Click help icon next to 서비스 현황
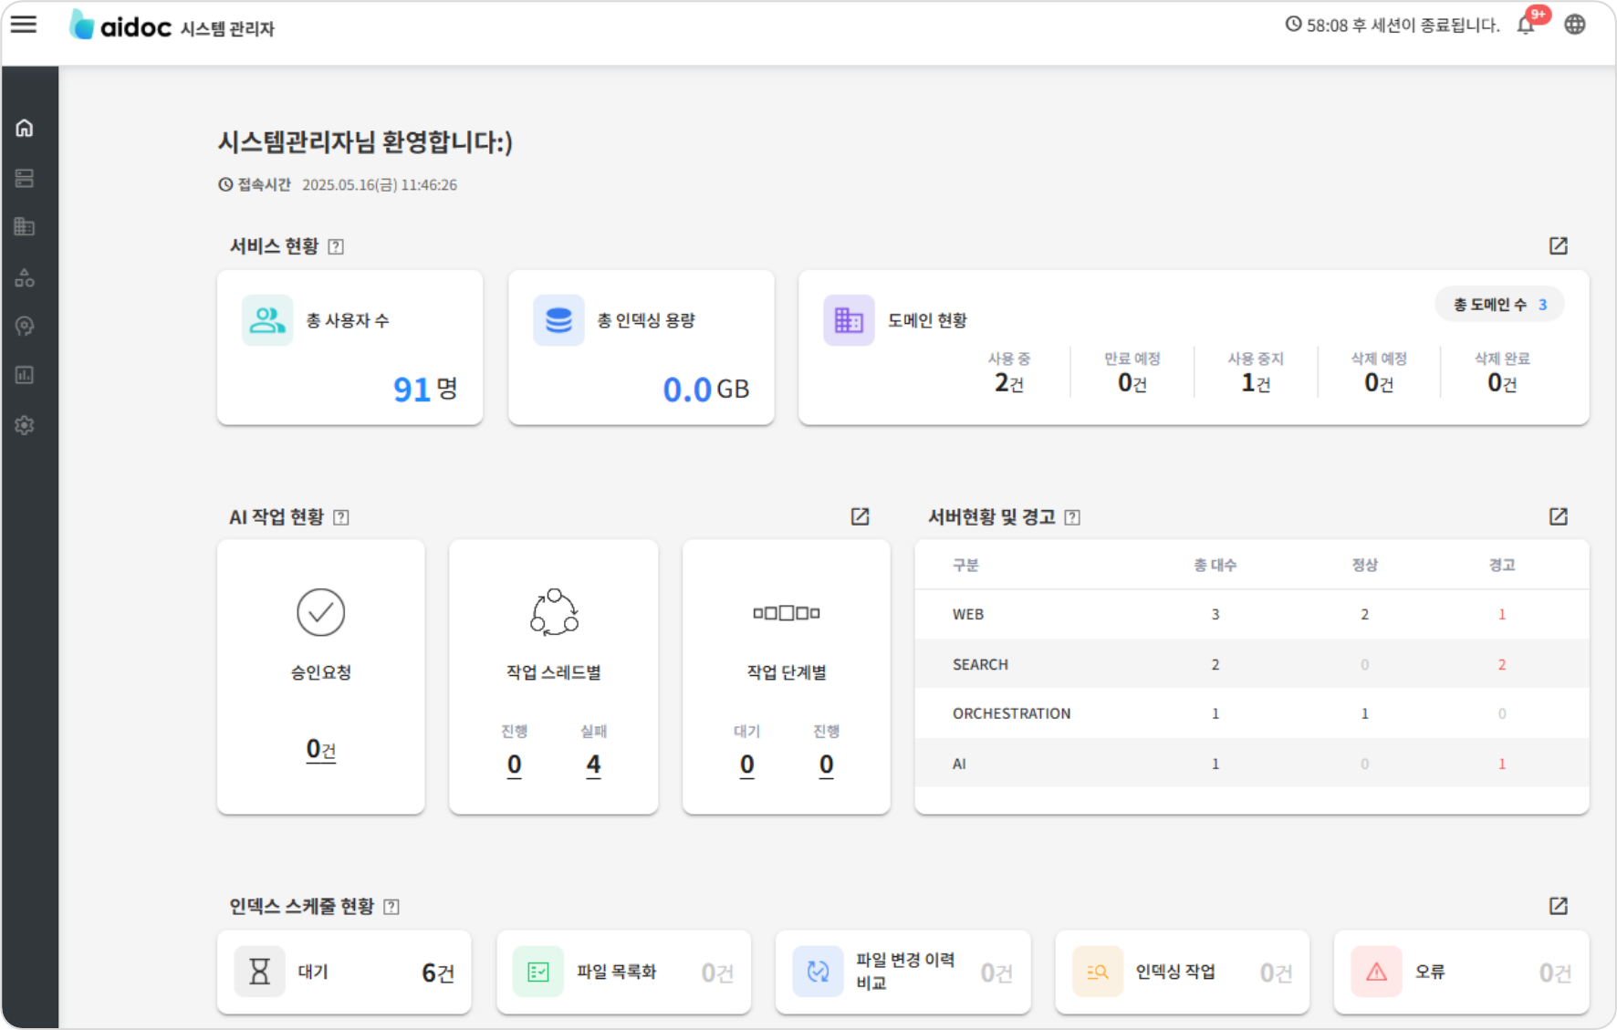The image size is (1617, 1030). point(336,246)
